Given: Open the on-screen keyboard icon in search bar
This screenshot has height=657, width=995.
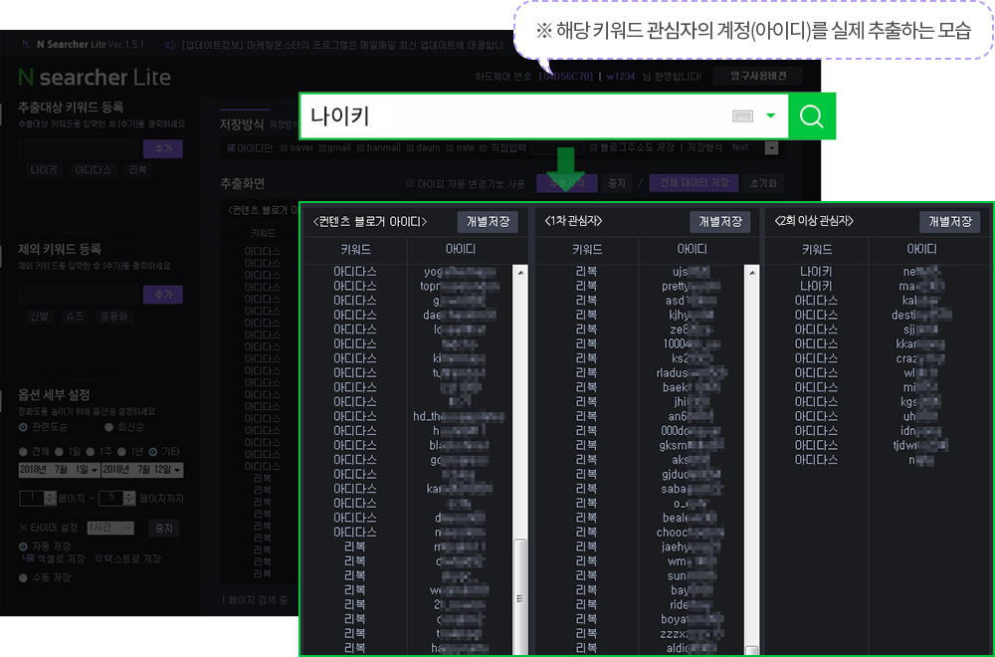Looking at the screenshot, I should coord(742,116).
